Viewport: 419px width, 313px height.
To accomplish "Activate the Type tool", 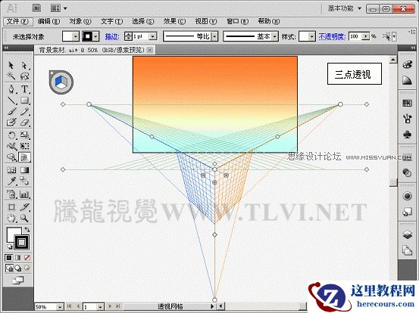I will [x=24, y=89].
